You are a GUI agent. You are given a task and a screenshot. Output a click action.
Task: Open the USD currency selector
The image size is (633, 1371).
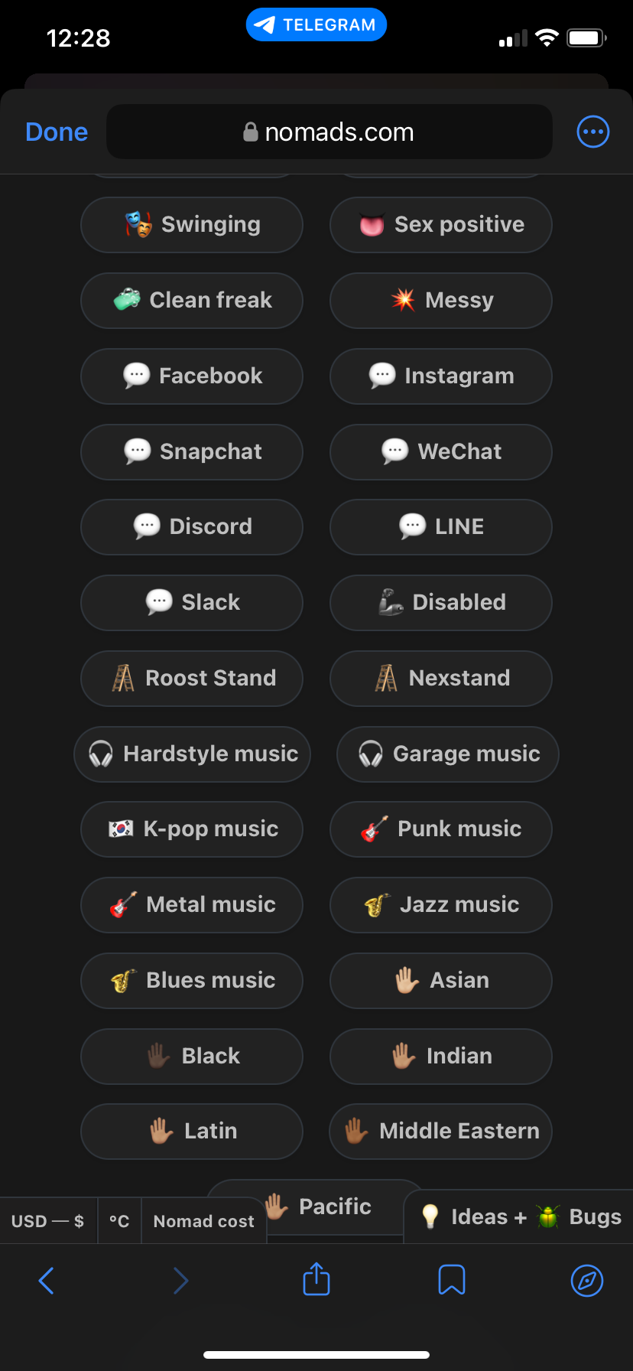click(47, 1221)
